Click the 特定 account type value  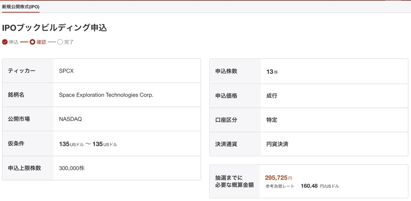pyautogui.click(x=272, y=120)
